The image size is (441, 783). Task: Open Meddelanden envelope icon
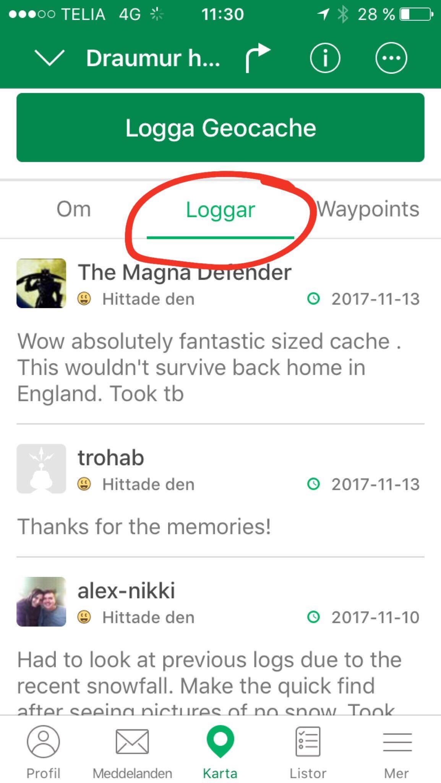click(132, 742)
